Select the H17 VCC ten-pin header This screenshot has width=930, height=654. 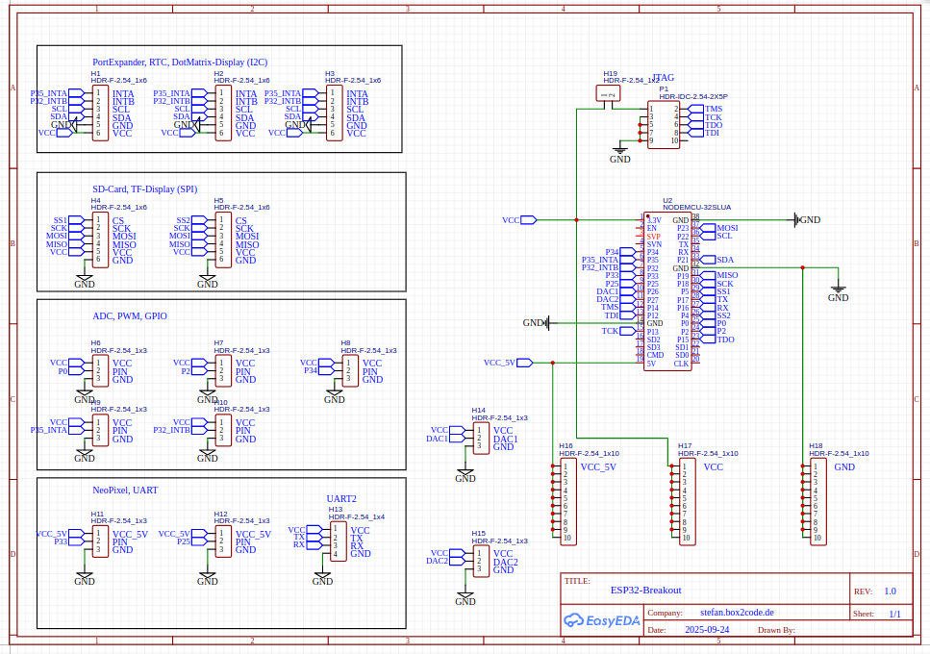click(685, 502)
